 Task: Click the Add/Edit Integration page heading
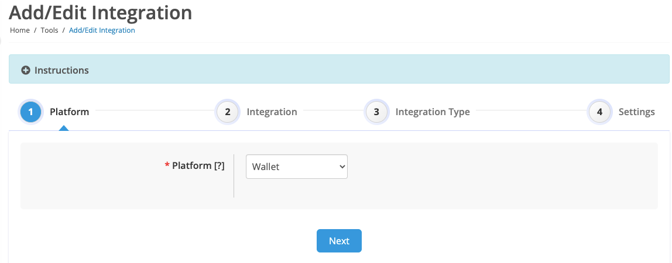pos(101,13)
